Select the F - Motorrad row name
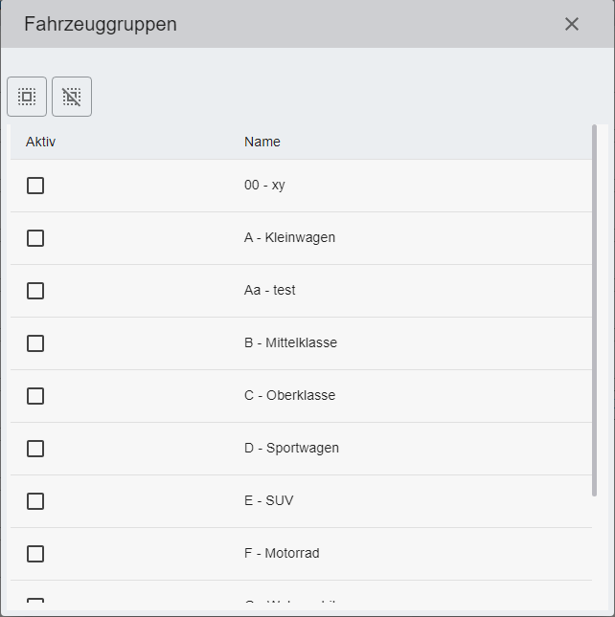Screen dimensions: 615x617 [282, 553]
